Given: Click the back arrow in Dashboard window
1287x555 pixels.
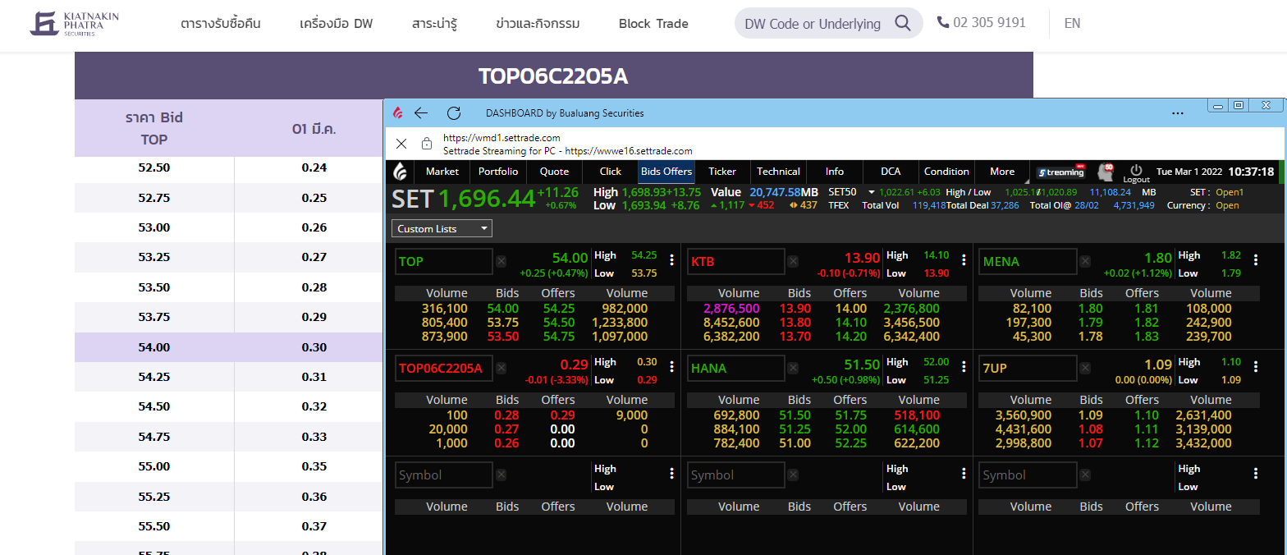Looking at the screenshot, I should (x=421, y=112).
